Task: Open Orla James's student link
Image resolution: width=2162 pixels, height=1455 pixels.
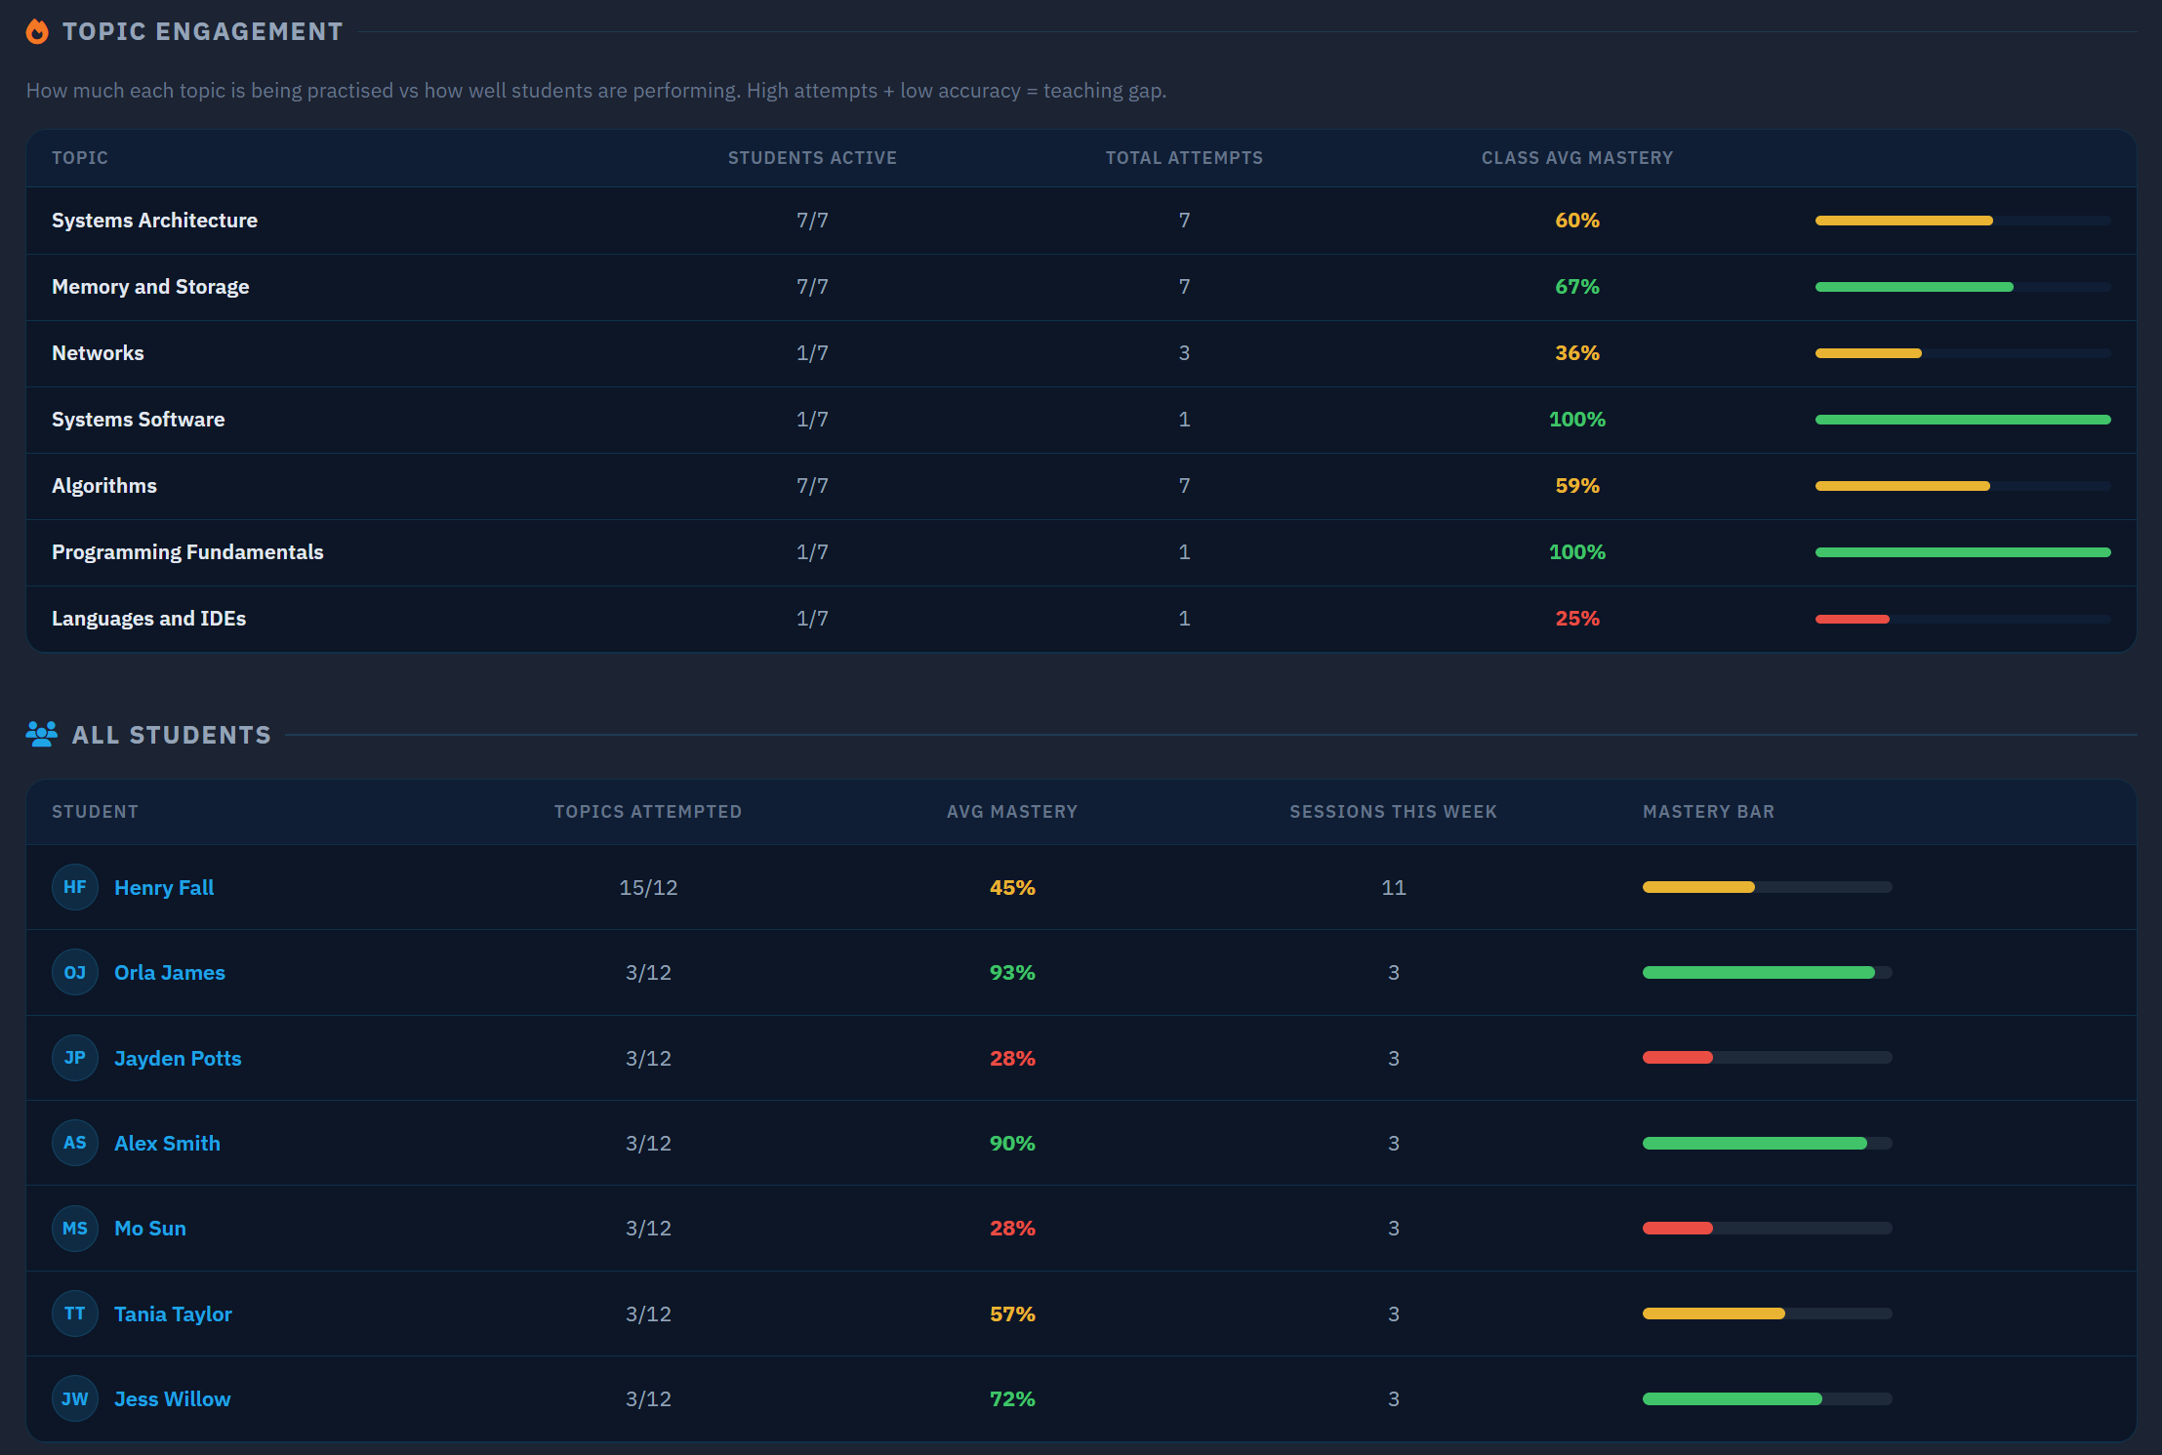Action: click(x=170, y=972)
